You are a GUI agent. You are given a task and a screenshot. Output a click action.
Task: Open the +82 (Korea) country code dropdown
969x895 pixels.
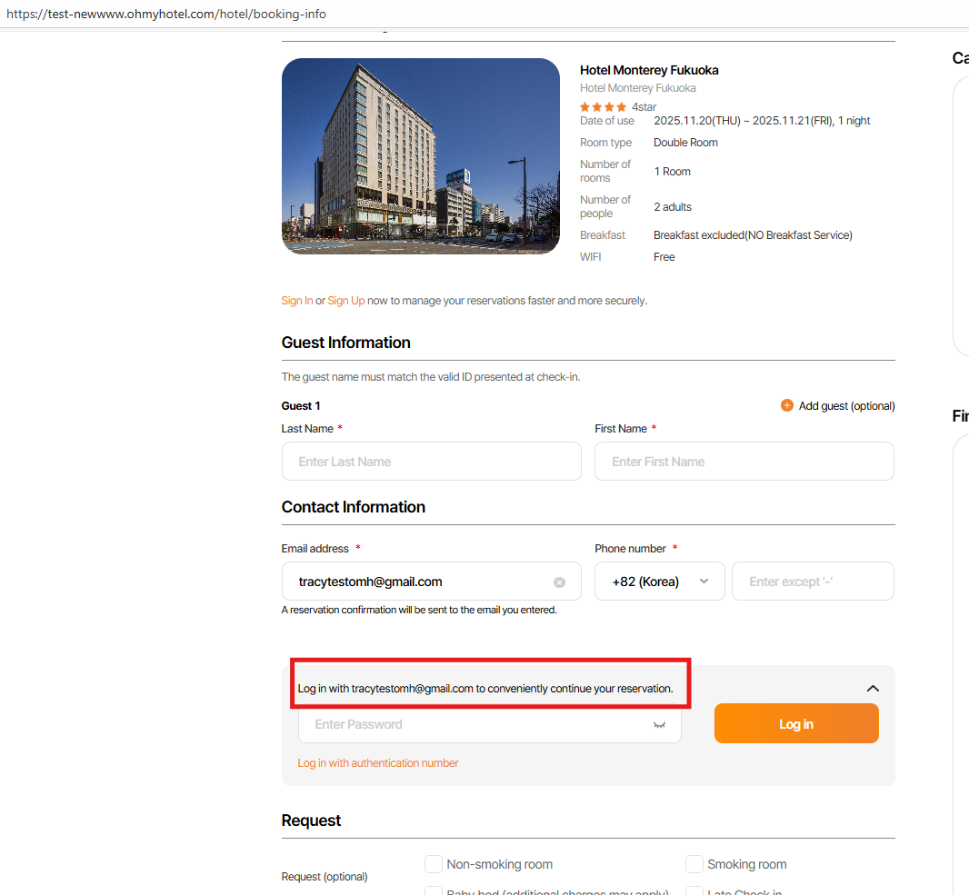[x=659, y=582]
